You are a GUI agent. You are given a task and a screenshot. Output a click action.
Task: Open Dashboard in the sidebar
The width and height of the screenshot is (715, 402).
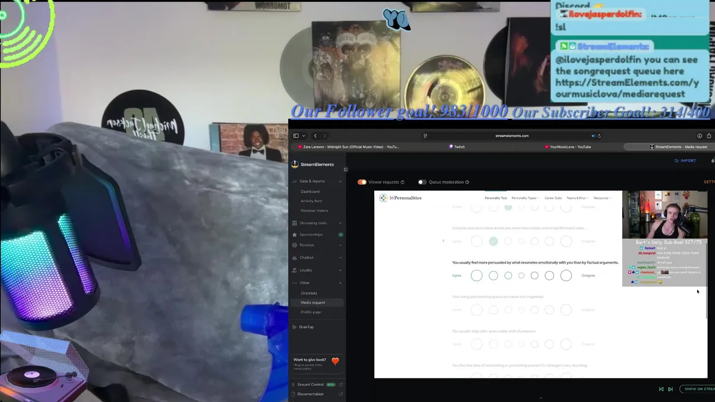pos(310,192)
